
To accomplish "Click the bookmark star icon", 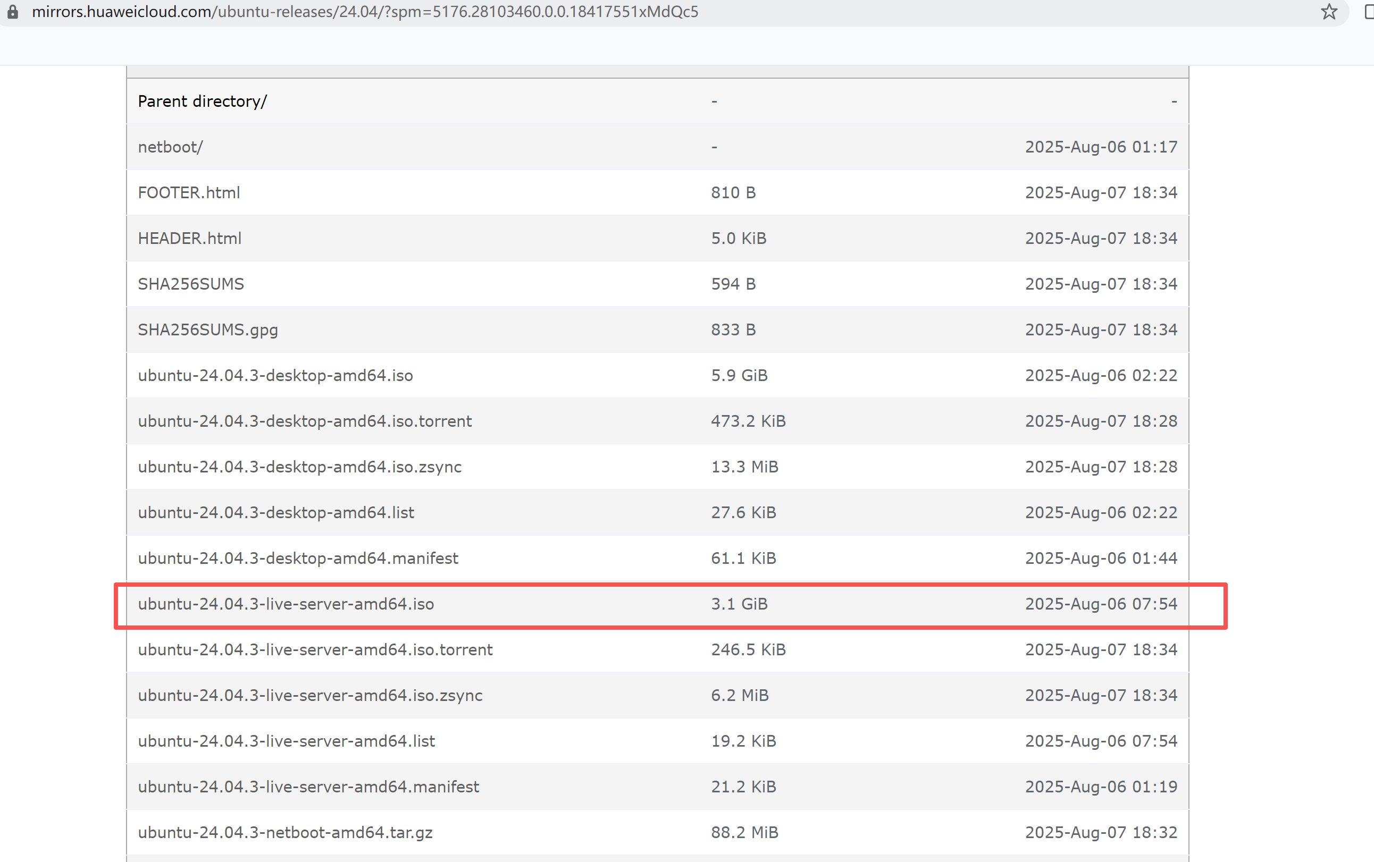I will pyautogui.click(x=1329, y=12).
